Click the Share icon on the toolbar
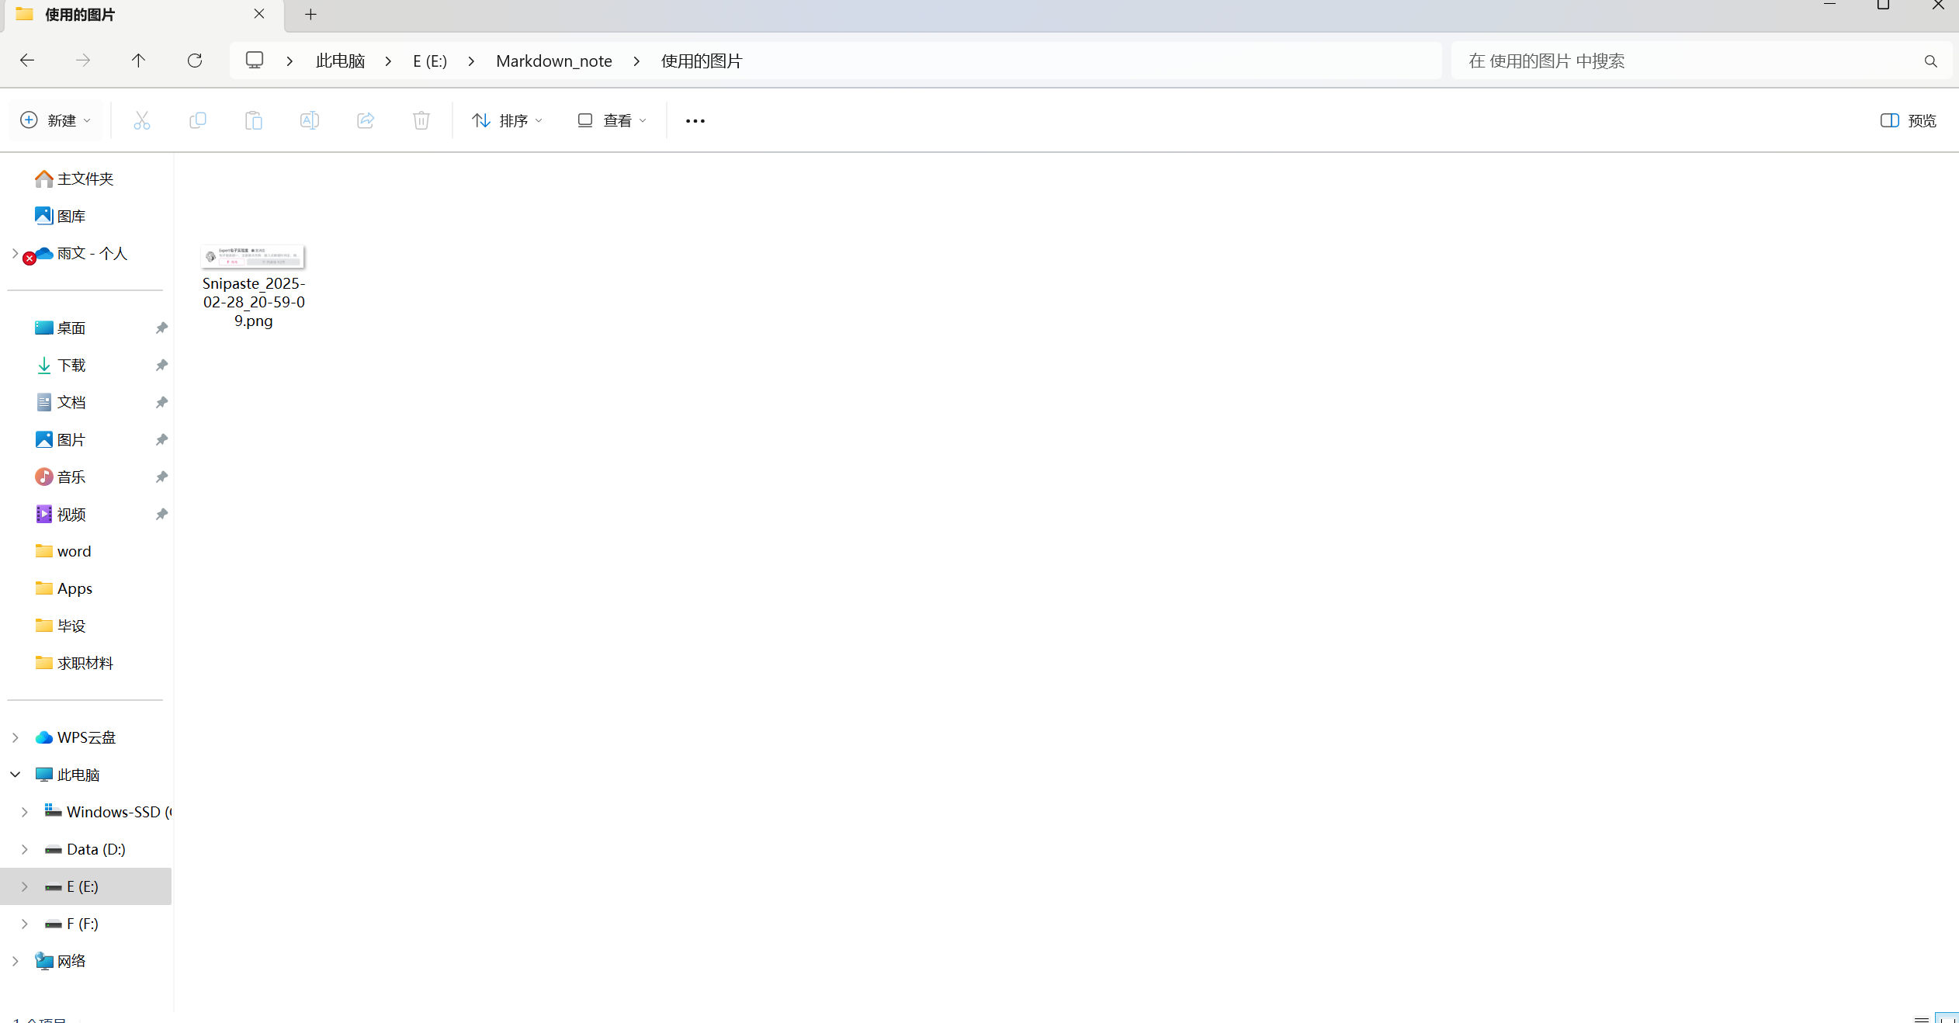The image size is (1959, 1023). 365,120
